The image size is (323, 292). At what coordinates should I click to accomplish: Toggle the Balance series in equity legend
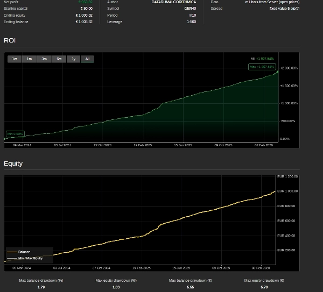(24, 252)
